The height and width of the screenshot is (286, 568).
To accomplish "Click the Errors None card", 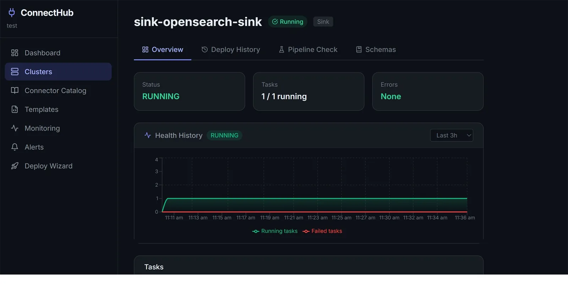I will pos(428,91).
